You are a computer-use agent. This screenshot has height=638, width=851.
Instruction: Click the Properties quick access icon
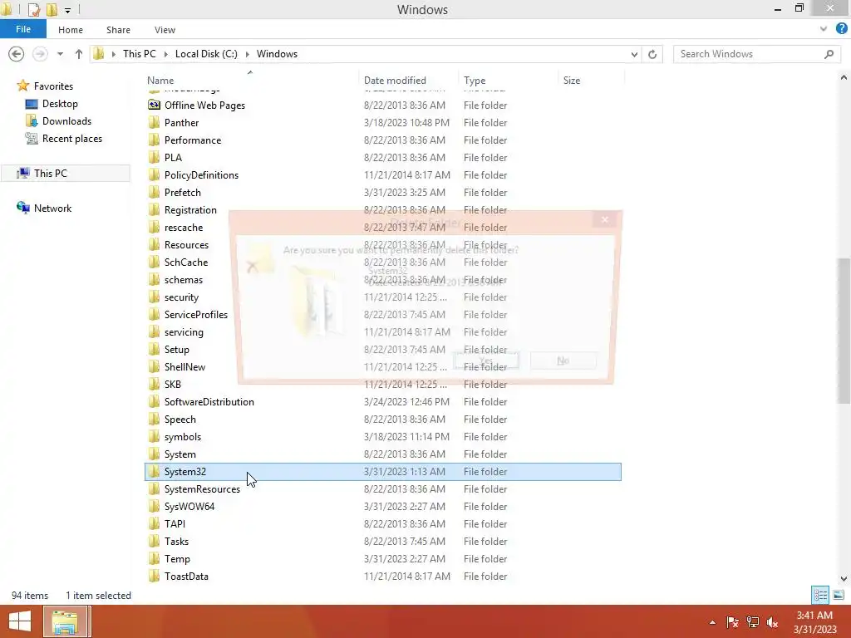pos(33,9)
